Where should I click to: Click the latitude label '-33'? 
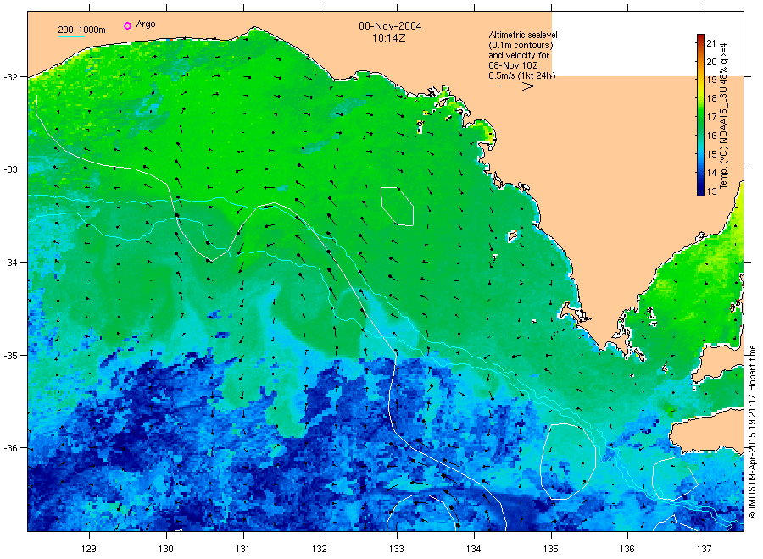point(10,169)
